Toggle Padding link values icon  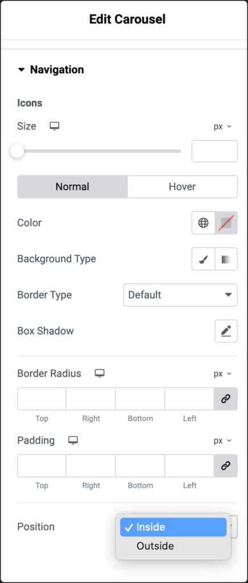pos(226,466)
